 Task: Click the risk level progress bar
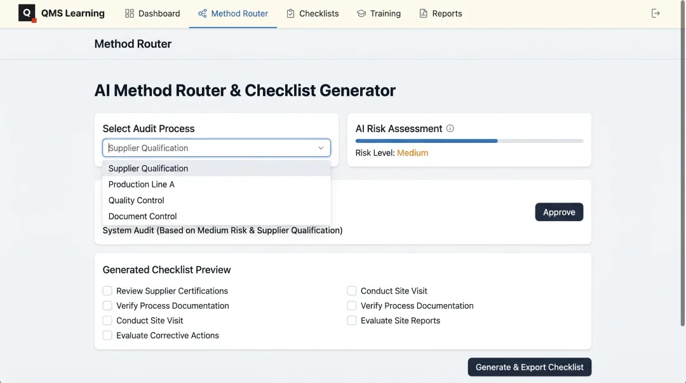pos(469,141)
